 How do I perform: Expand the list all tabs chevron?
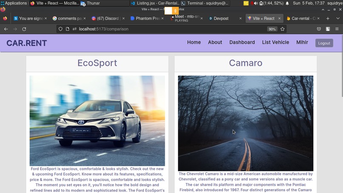point(338,18)
